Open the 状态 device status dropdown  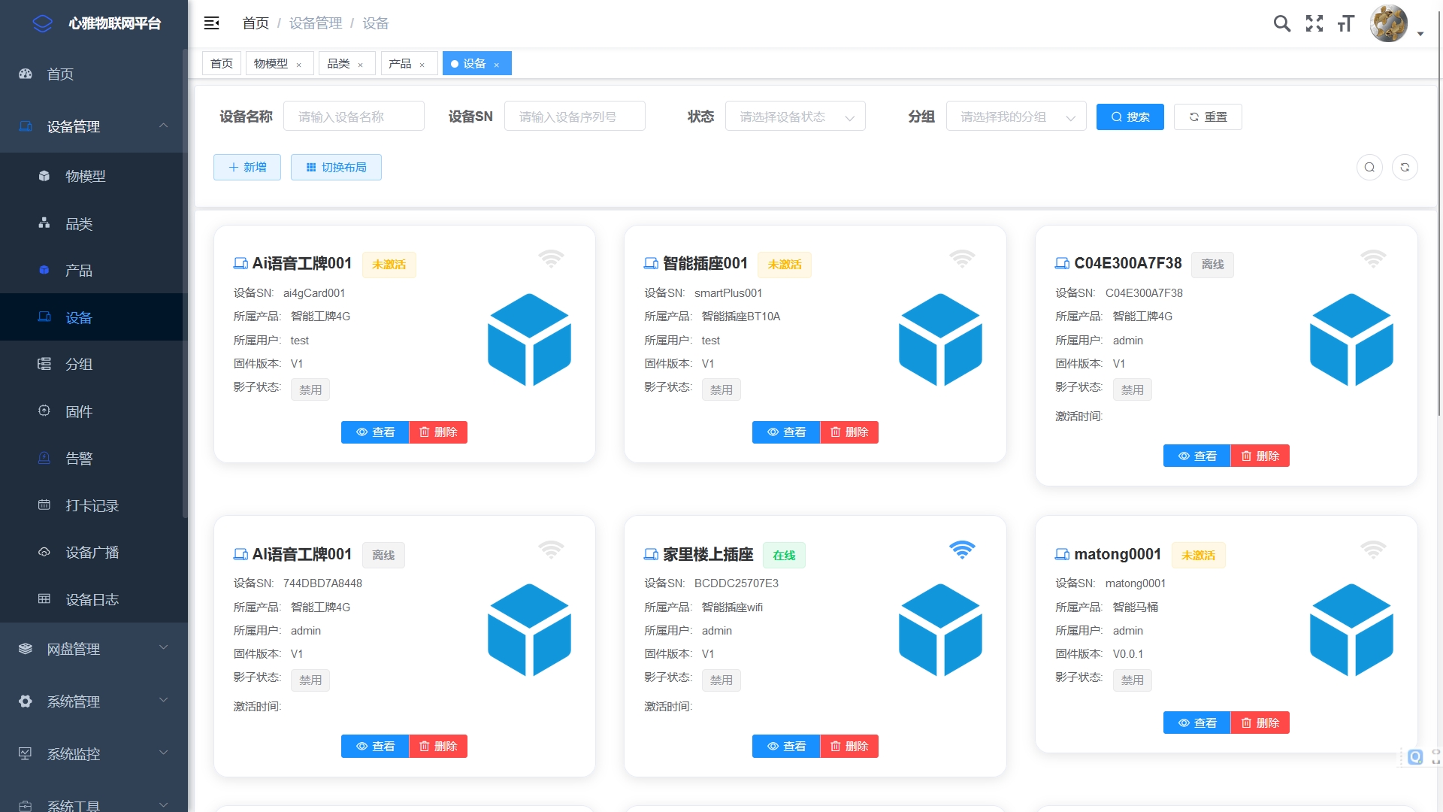point(794,117)
